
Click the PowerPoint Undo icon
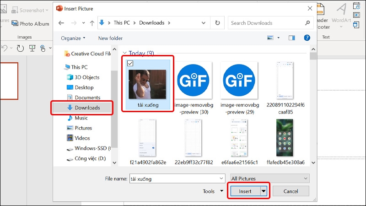pos(5,48)
